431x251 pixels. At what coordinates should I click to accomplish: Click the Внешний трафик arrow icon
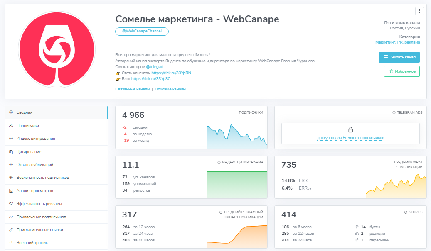click(11, 243)
